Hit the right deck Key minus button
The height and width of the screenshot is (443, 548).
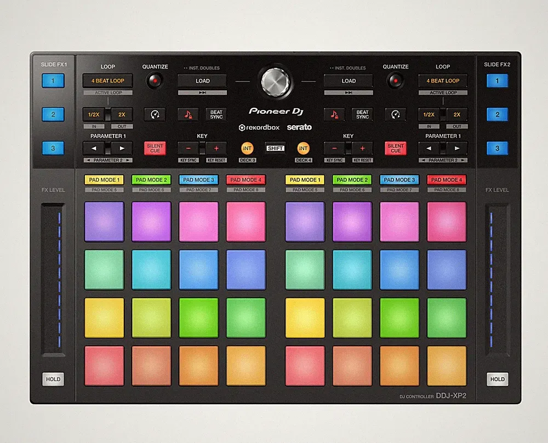tap(334, 148)
